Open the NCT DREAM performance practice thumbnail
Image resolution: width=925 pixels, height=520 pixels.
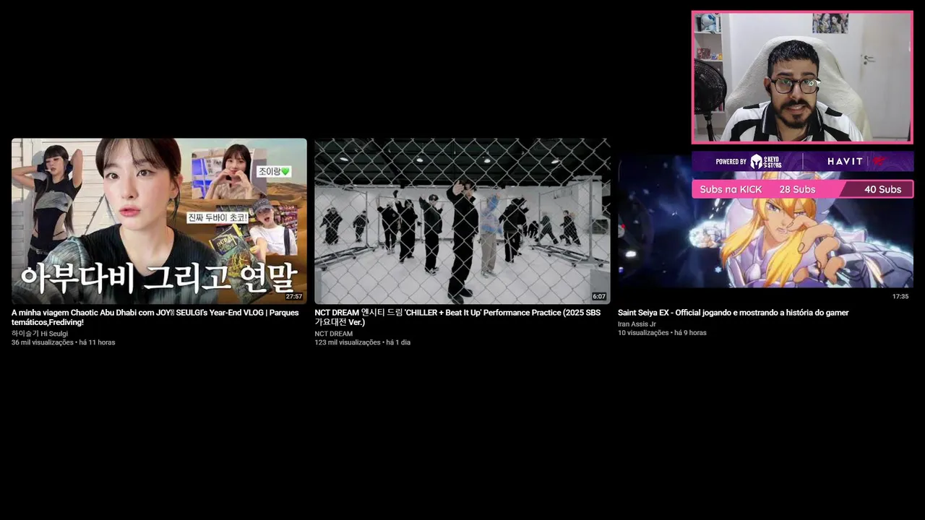point(462,221)
